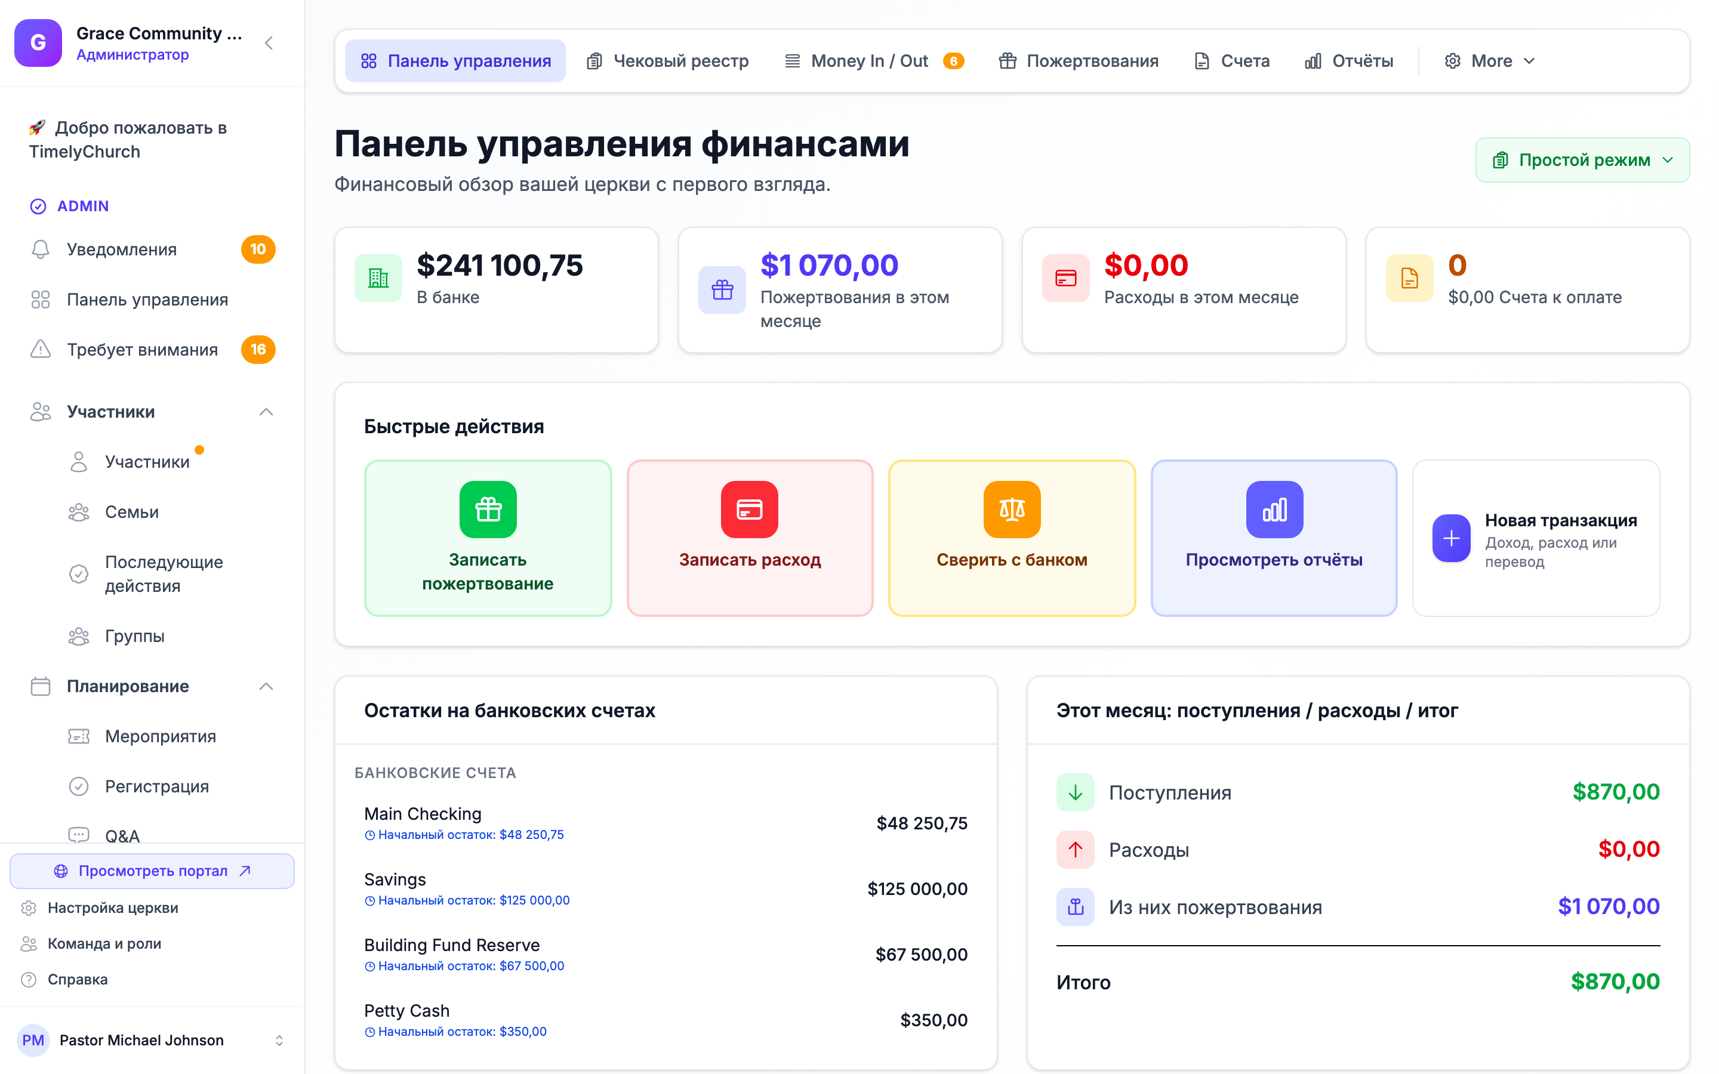The width and height of the screenshot is (1719, 1074).
Task: Click the green gift icon in quick actions
Action: 488,510
